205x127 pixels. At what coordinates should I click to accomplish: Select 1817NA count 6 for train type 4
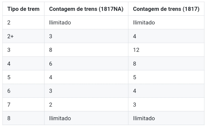coord(51,64)
